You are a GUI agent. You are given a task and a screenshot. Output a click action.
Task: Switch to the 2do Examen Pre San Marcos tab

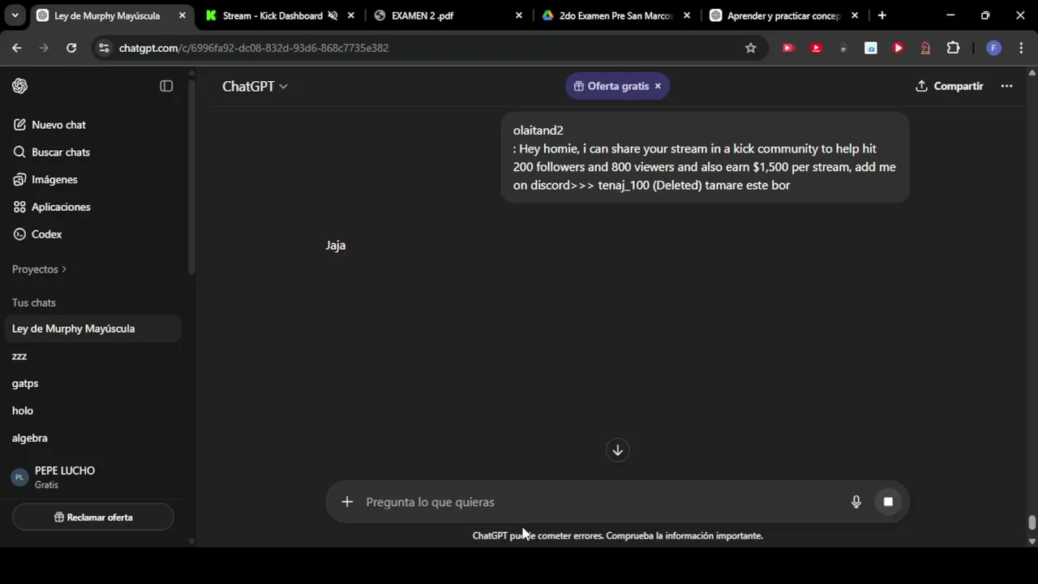615,15
